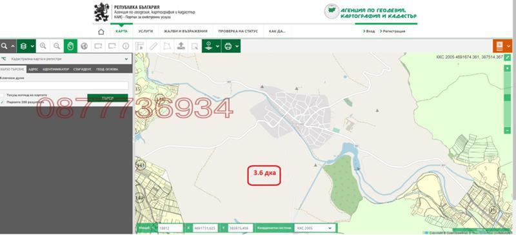The width and height of the screenshot is (516, 235).
Task: Click the Republic of Bulgaria coat of arms logo
Action: pyautogui.click(x=101, y=12)
